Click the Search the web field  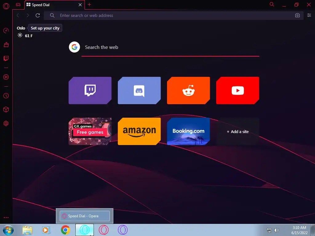(x=170, y=47)
